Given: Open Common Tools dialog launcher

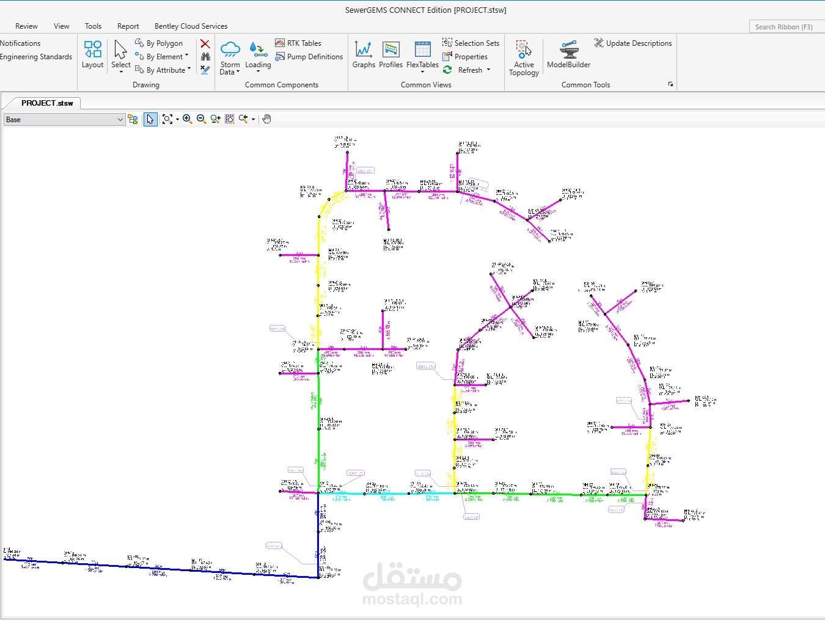Looking at the screenshot, I should point(670,84).
